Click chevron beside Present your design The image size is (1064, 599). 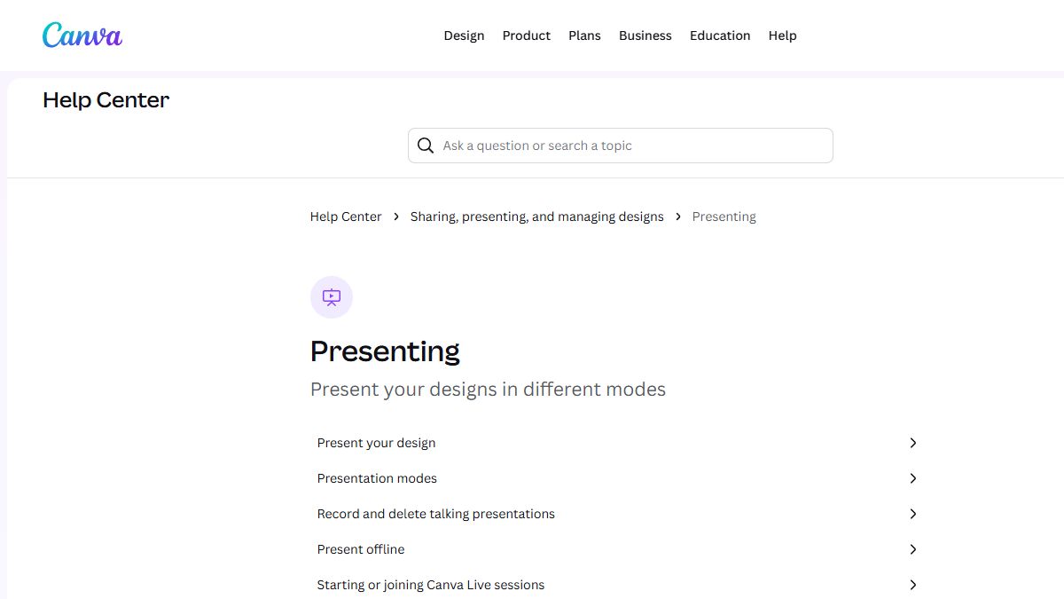[x=913, y=443]
